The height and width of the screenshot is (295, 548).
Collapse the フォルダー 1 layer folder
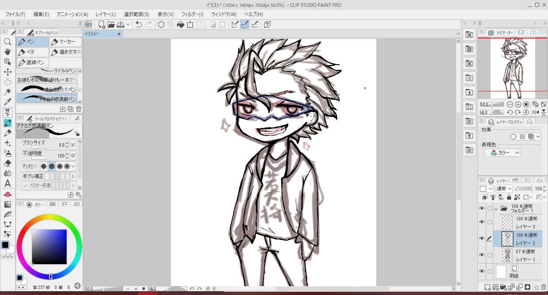pyautogui.click(x=496, y=209)
